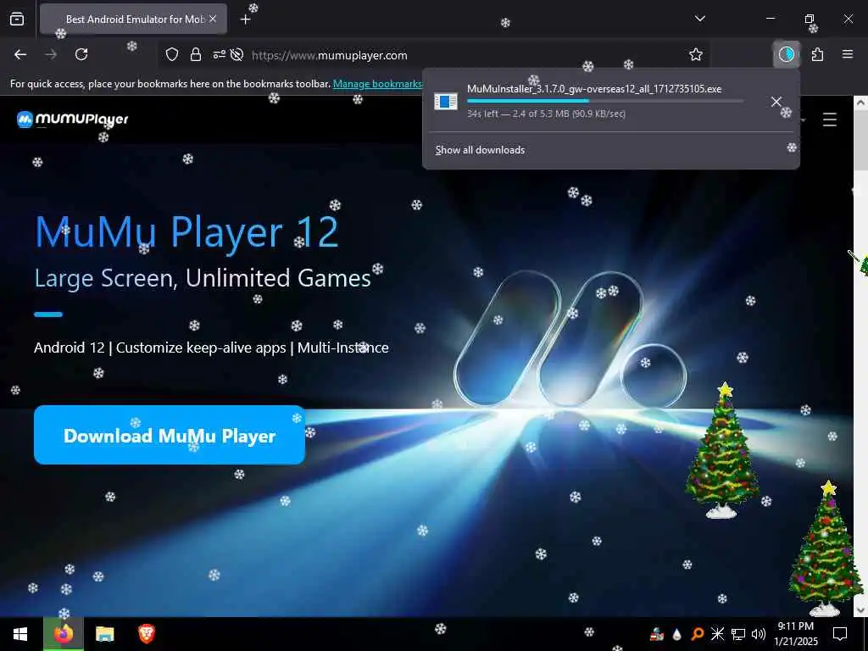Viewport: 868px width, 651px height.
Task: Open tracking protection shield icon
Action: [x=172, y=54]
